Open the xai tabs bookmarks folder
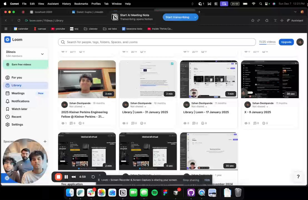The width and height of the screenshot is (308, 200). click(110, 29)
